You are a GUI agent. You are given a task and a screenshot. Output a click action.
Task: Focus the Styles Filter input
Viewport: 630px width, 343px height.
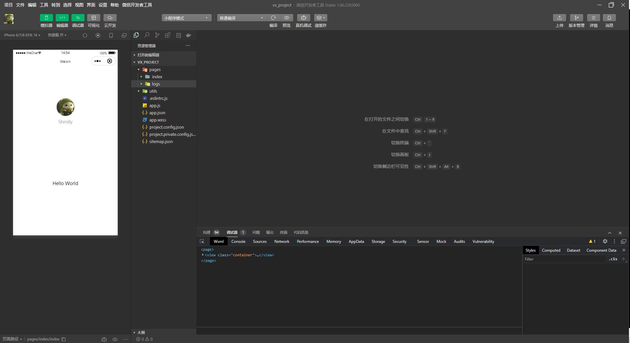[x=565, y=259]
